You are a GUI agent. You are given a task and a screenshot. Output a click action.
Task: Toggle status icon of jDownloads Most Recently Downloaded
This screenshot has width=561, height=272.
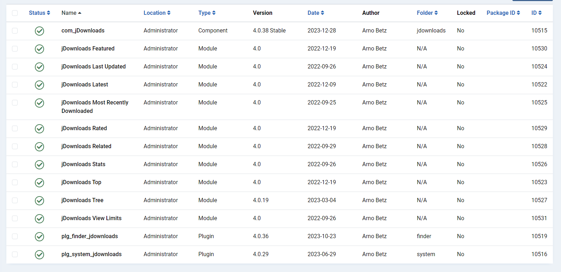[39, 103]
